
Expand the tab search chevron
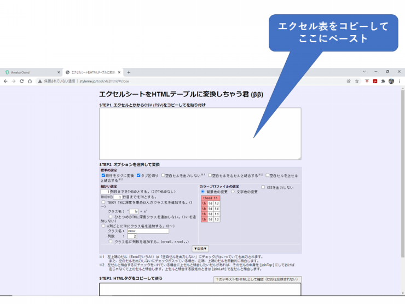pyautogui.click(x=364, y=72)
